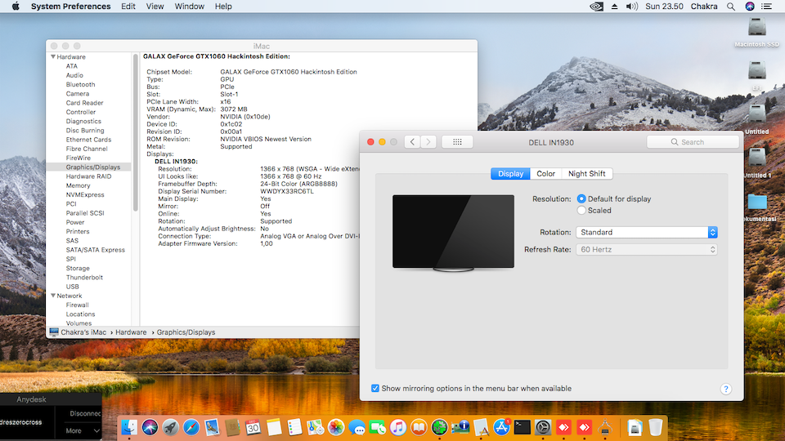Image resolution: width=785 pixels, height=441 pixels.
Task: Open Maps in the Dock
Action: tap(316, 427)
